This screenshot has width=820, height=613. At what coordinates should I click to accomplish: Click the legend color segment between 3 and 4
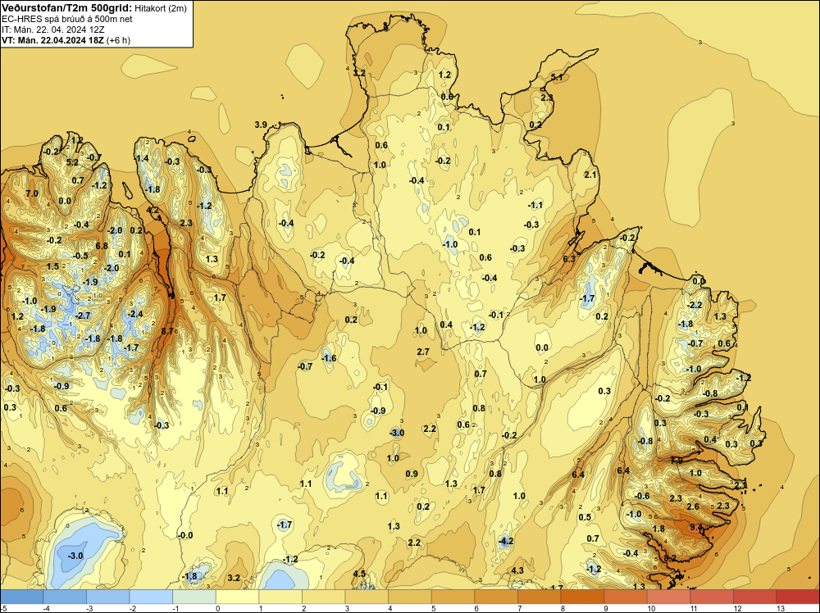point(366,597)
